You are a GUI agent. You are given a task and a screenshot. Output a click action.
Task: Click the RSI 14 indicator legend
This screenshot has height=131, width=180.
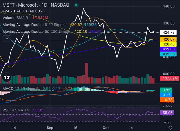(16, 110)
